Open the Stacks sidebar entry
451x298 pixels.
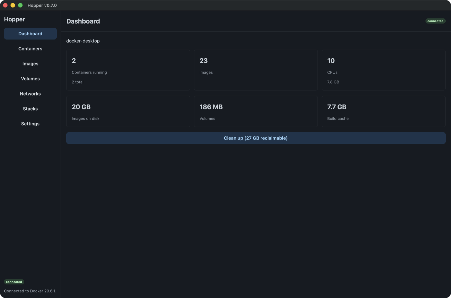(30, 109)
